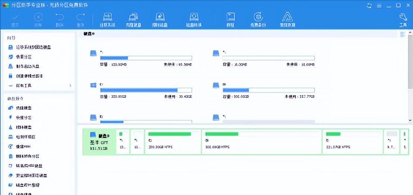
Task: Open the Clone Disk toolbar tool
Action: click(133, 20)
